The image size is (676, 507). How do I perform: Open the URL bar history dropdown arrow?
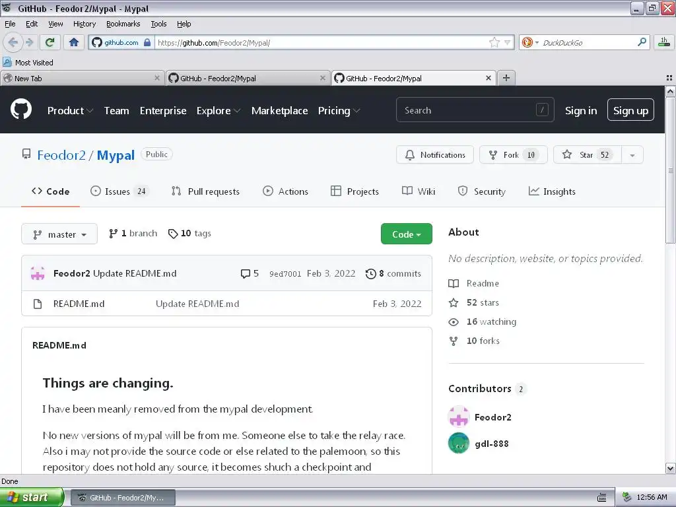pyautogui.click(x=508, y=42)
